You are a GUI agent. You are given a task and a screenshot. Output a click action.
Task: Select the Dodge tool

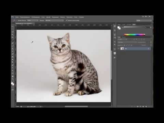coord(13,62)
